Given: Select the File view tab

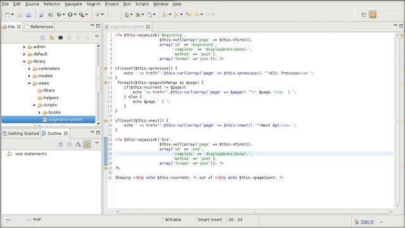Looking at the screenshot, I should coord(11,27).
